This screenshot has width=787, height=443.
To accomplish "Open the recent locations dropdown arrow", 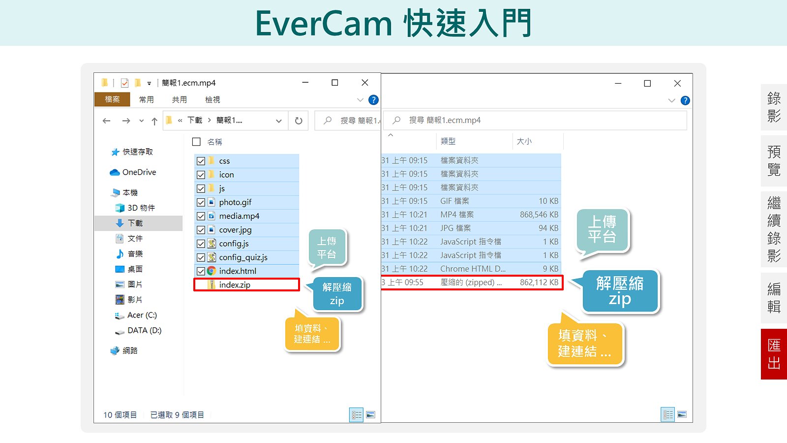I will pyautogui.click(x=142, y=121).
